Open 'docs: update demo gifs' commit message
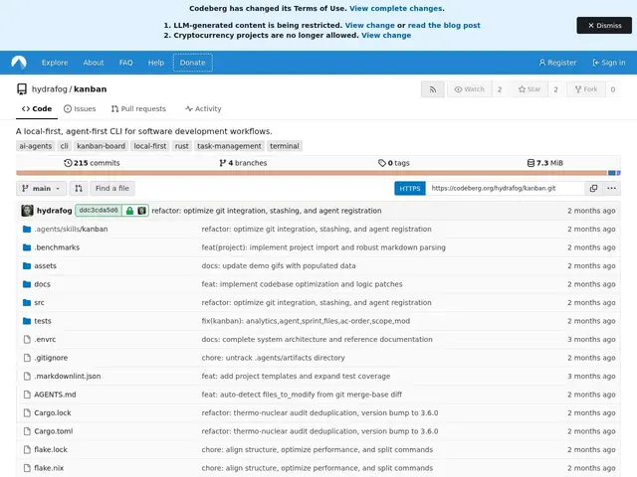This screenshot has height=477, width=637. 279,266
